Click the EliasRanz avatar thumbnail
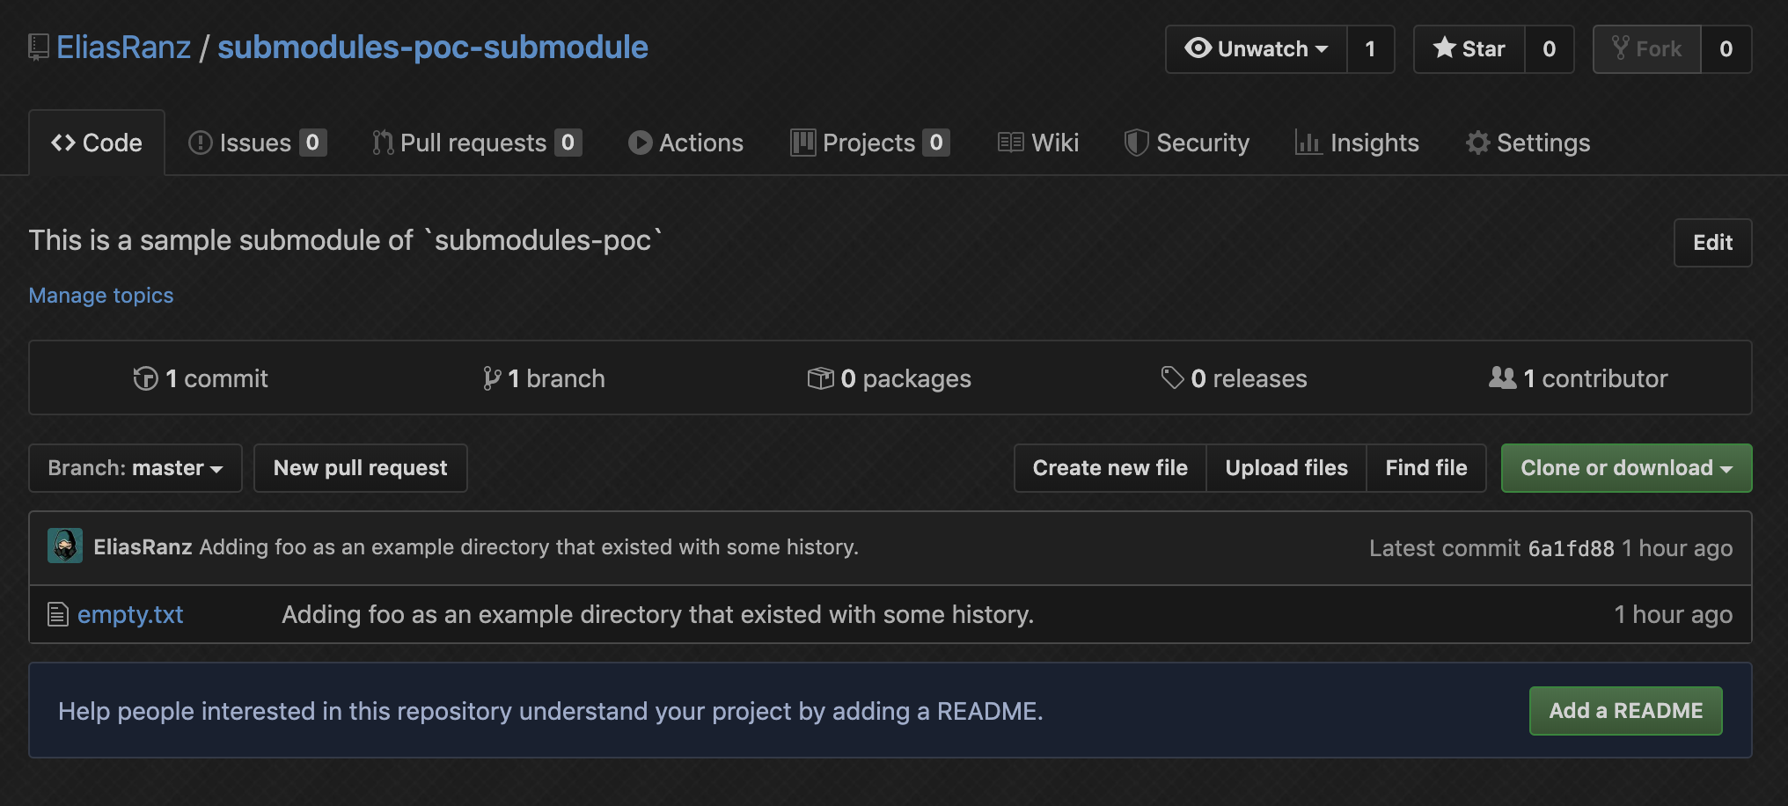The height and width of the screenshot is (806, 1788). click(65, 546)
